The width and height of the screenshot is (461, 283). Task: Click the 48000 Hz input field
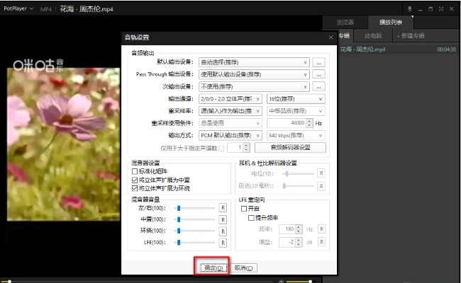287,123
